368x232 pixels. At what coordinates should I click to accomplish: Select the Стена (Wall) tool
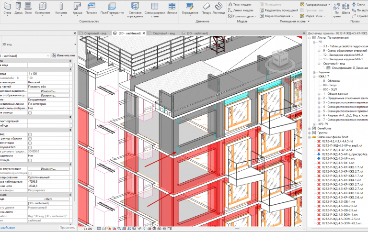tap(8, 8)
